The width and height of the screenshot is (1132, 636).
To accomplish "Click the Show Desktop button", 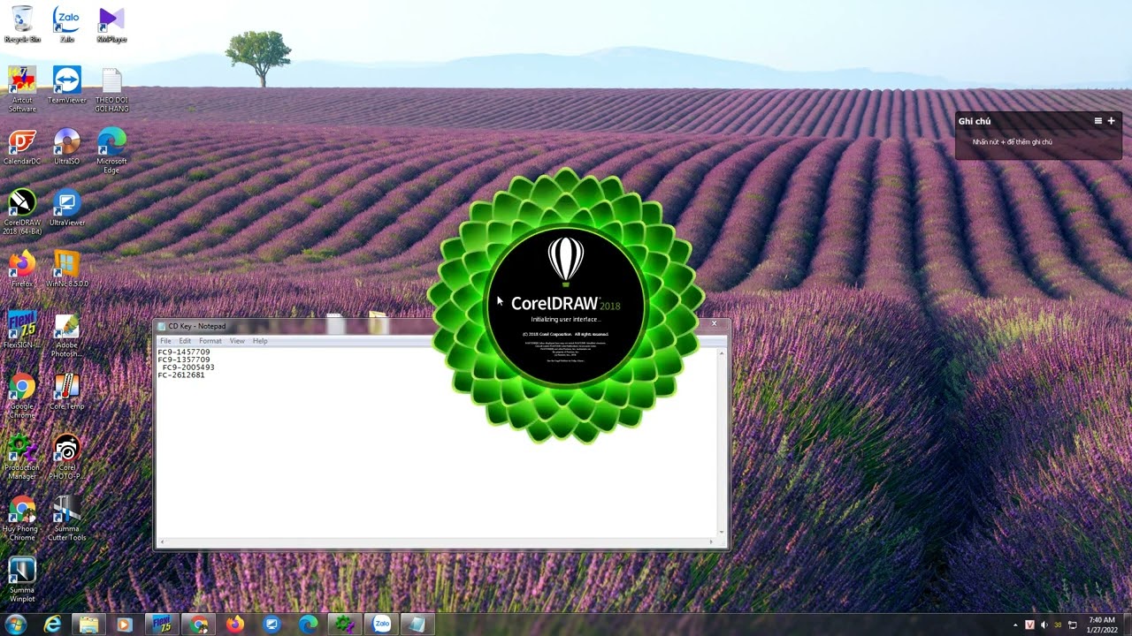I will (1128, 625).
